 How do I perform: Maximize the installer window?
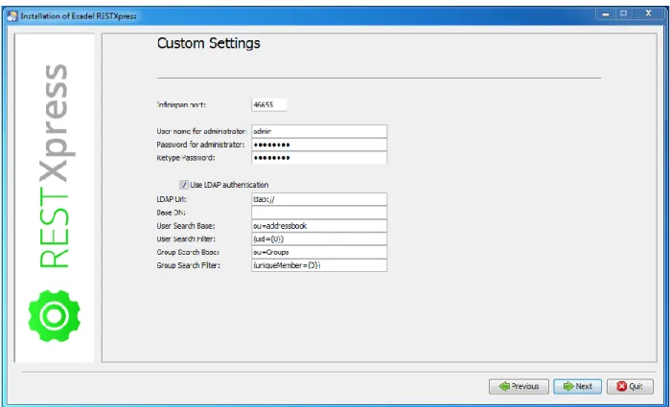click(623, 14)
